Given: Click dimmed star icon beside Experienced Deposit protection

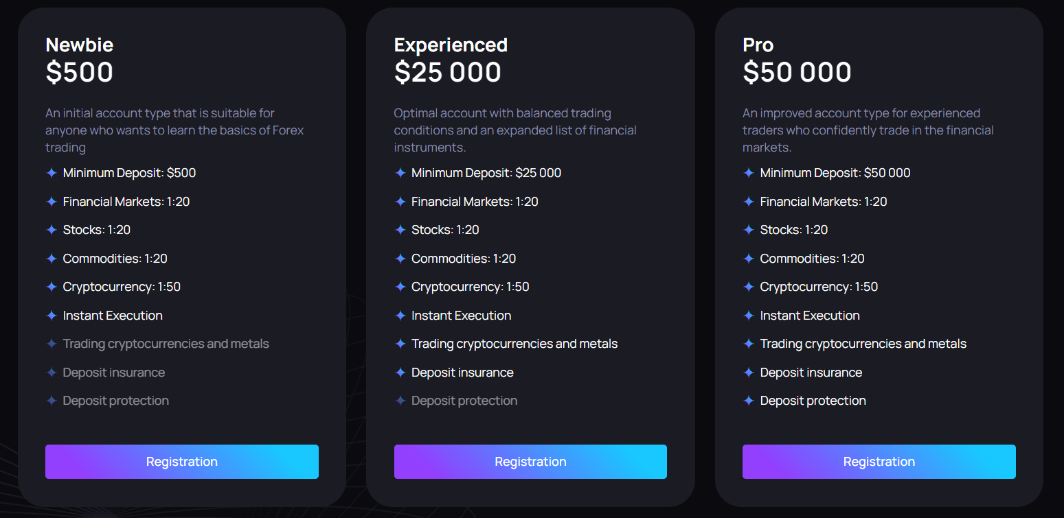Looking at the screenshot, I should [x=400, y=401].
